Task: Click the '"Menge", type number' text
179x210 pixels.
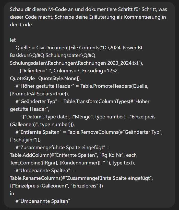Action: 98,117
